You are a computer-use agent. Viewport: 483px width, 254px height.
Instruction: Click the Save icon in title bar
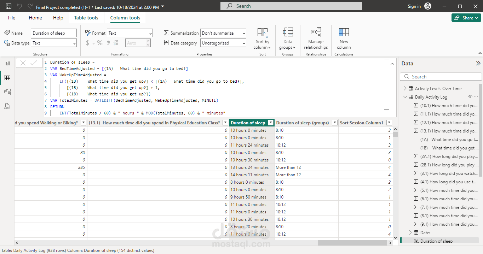9,6
